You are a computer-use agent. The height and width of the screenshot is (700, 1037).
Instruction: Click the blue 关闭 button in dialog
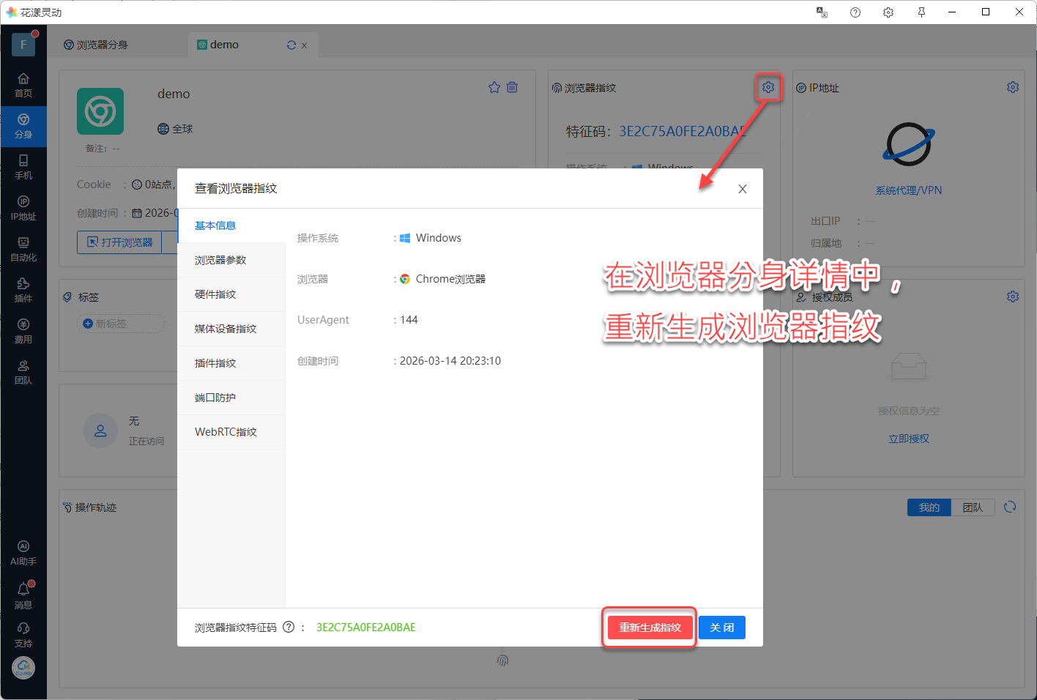[721, 628]
